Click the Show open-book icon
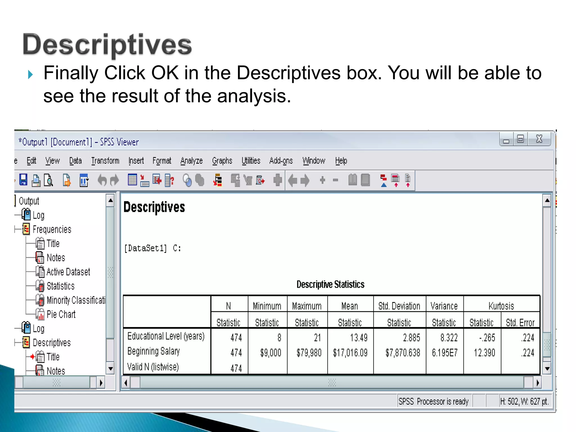Screen dimensions: 576x432 coord(352,180)
